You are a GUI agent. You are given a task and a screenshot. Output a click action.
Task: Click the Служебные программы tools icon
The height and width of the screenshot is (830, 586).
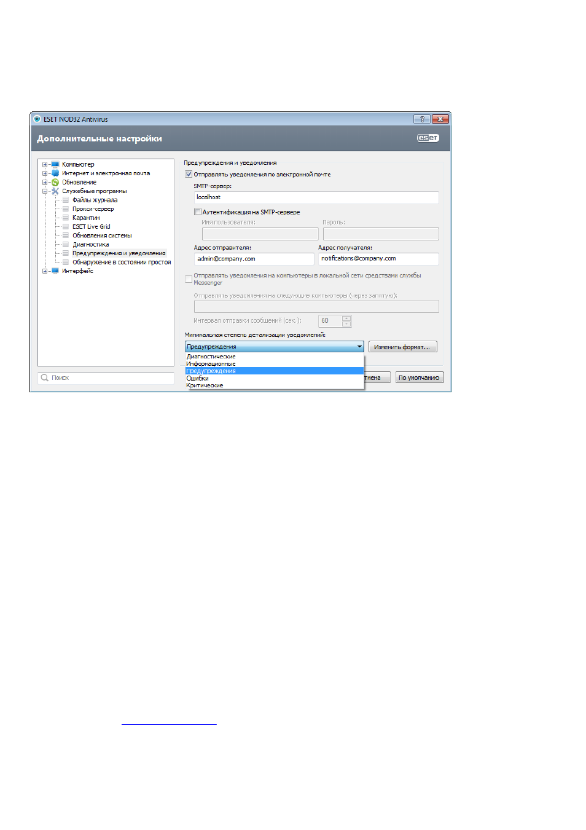tap(55, 191)
